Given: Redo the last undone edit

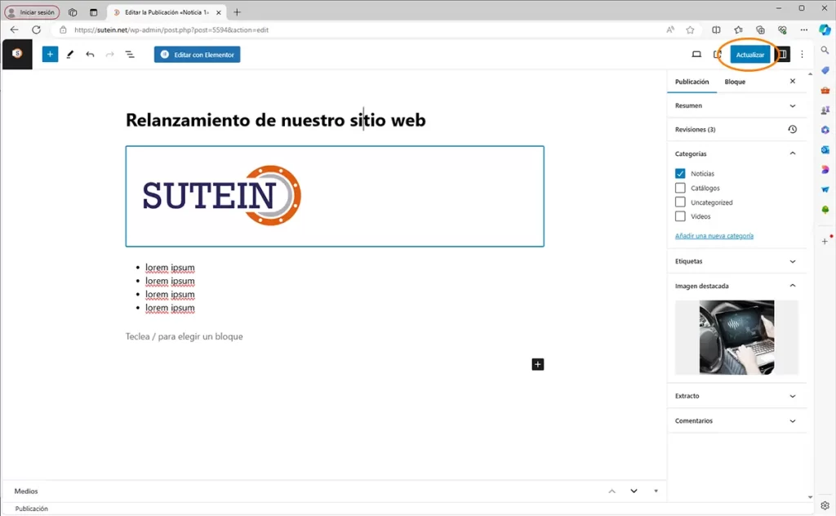Looking at the screenshot, I should tap(110, 55).
